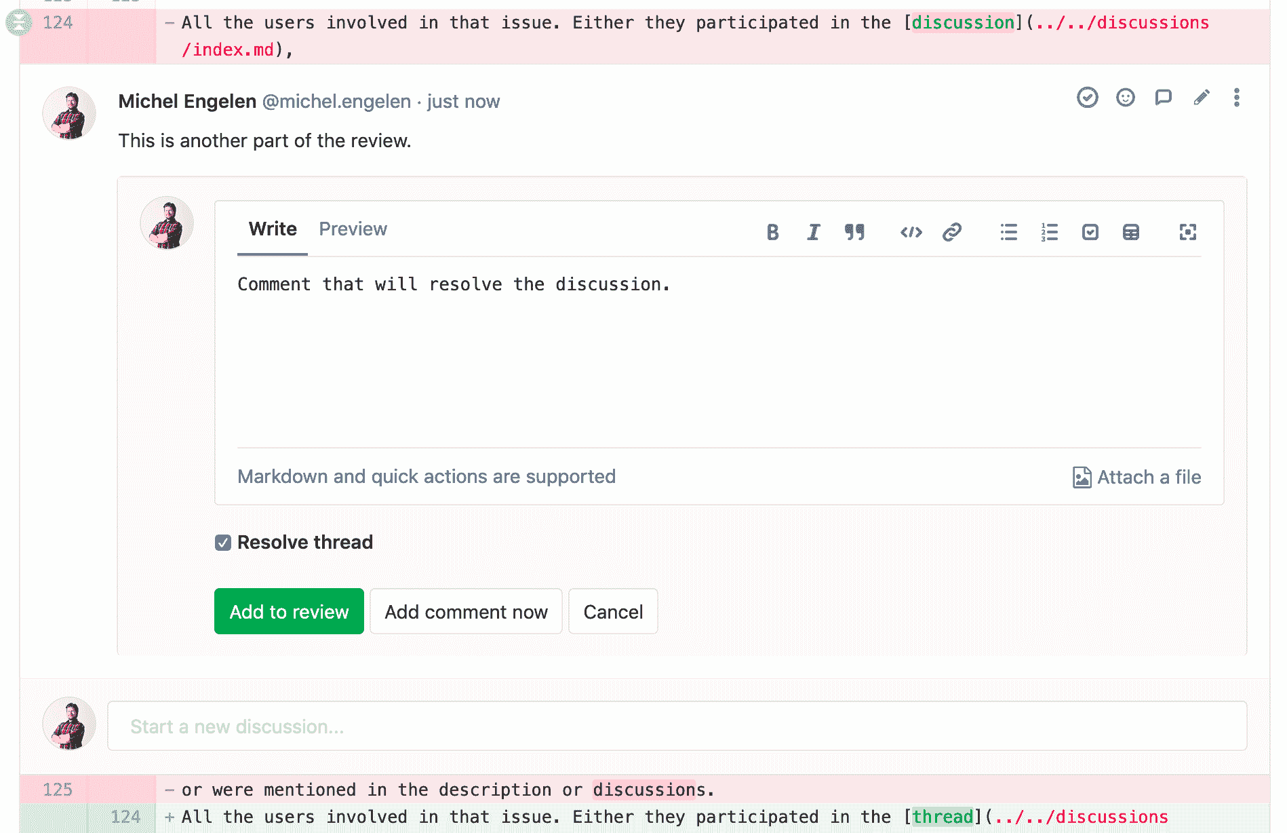Add a bullet list to the comment
1287x833 pixels.
1008,232
